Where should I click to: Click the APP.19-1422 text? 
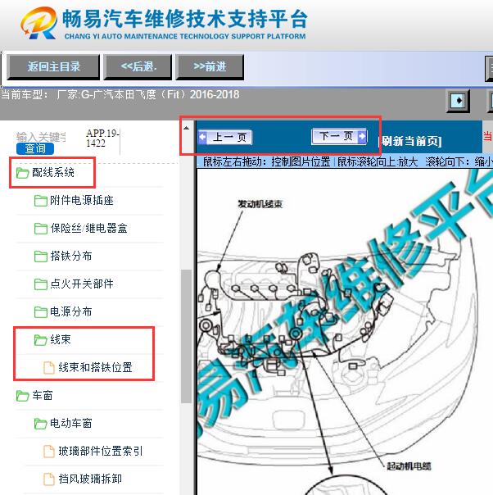pyautogui.click(x=102, y=138)
